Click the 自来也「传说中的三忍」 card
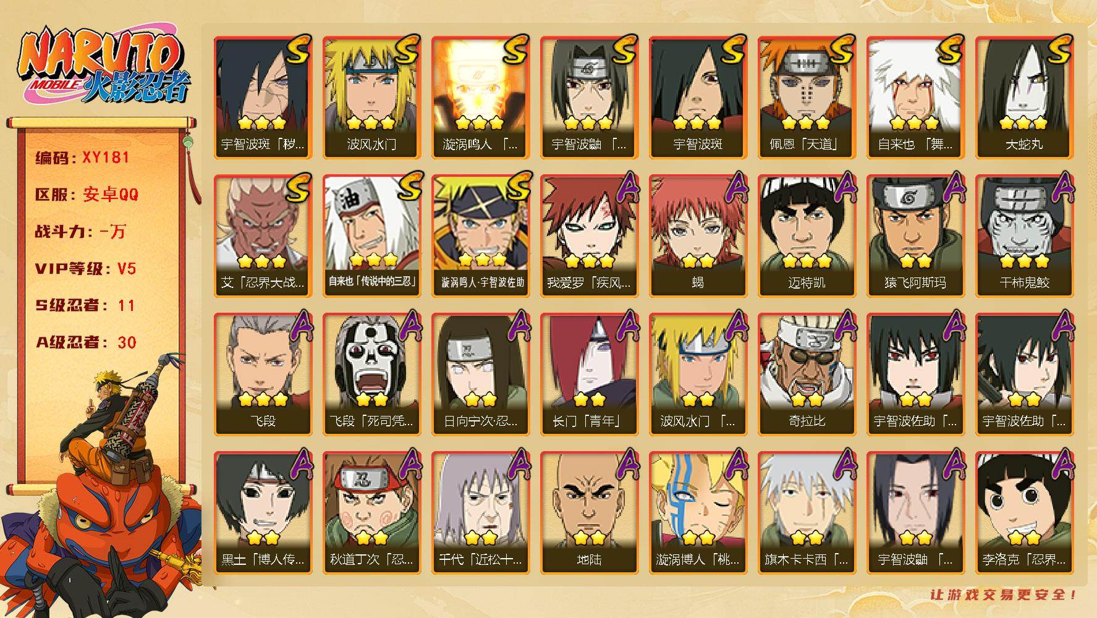Screen dimensions: 1097x618 371,236
